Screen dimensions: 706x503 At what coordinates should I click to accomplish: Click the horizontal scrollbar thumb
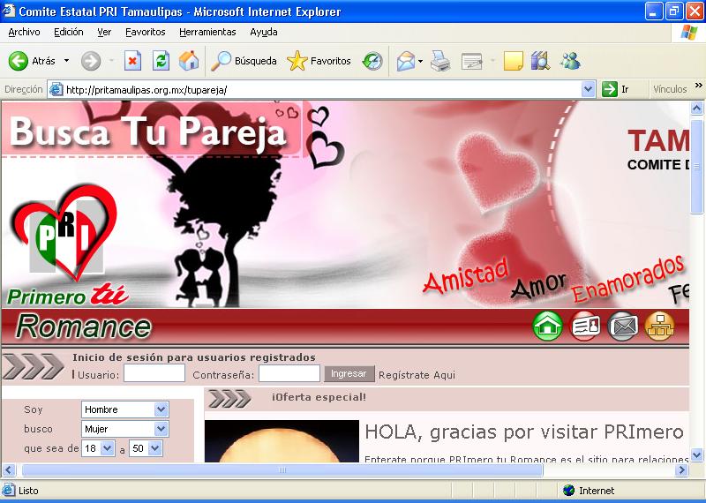pos(282,470)
